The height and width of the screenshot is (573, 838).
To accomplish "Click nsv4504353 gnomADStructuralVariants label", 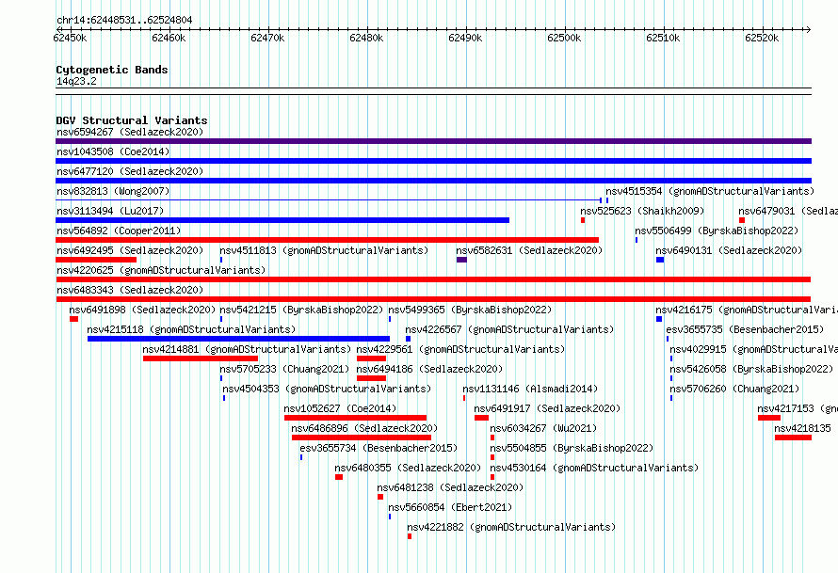I will click(327, 389).
